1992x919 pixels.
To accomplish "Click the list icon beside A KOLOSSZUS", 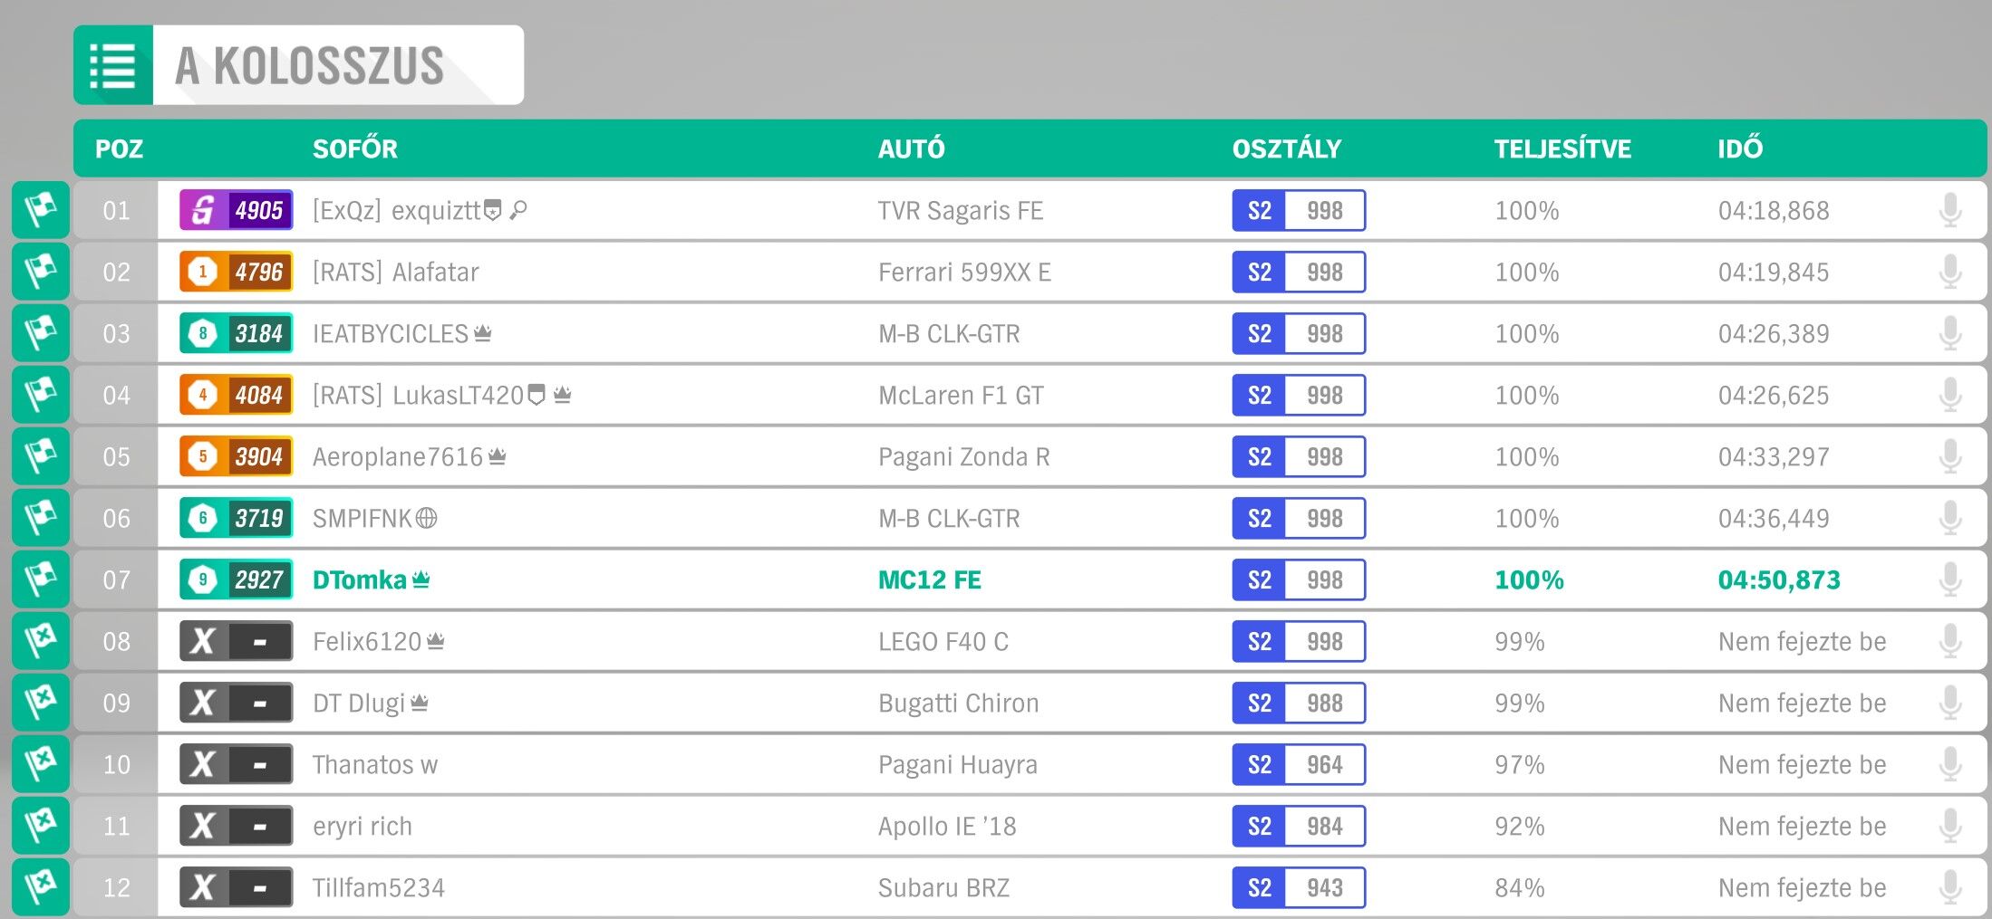I will pyautogui.click(x=113, y=65).
